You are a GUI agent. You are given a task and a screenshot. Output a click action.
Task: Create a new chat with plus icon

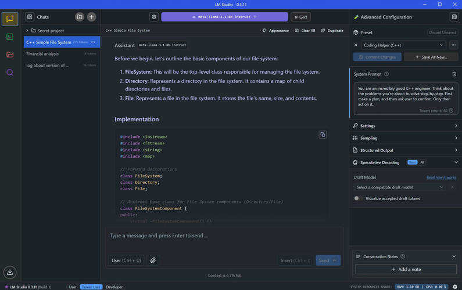click(92, 17)
